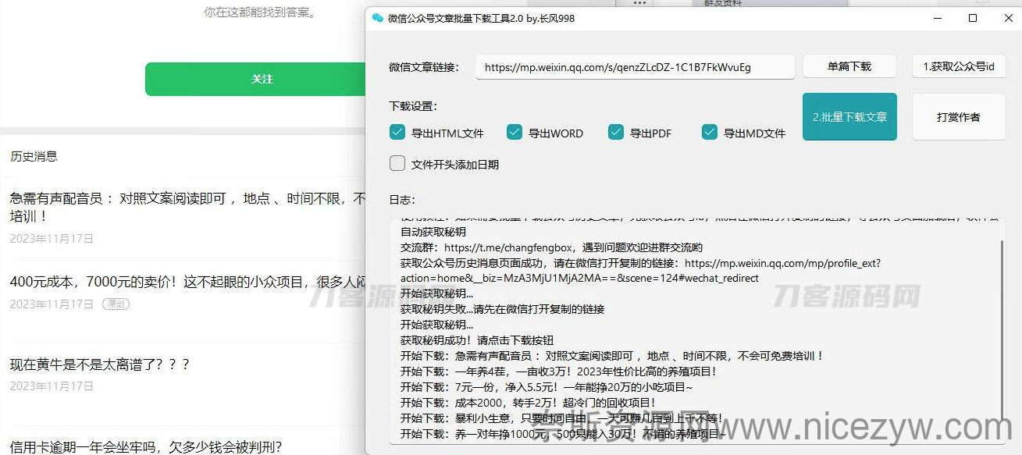Click the log line 获取秘钥失败
Screen dimensions: 1022x455
502,309
